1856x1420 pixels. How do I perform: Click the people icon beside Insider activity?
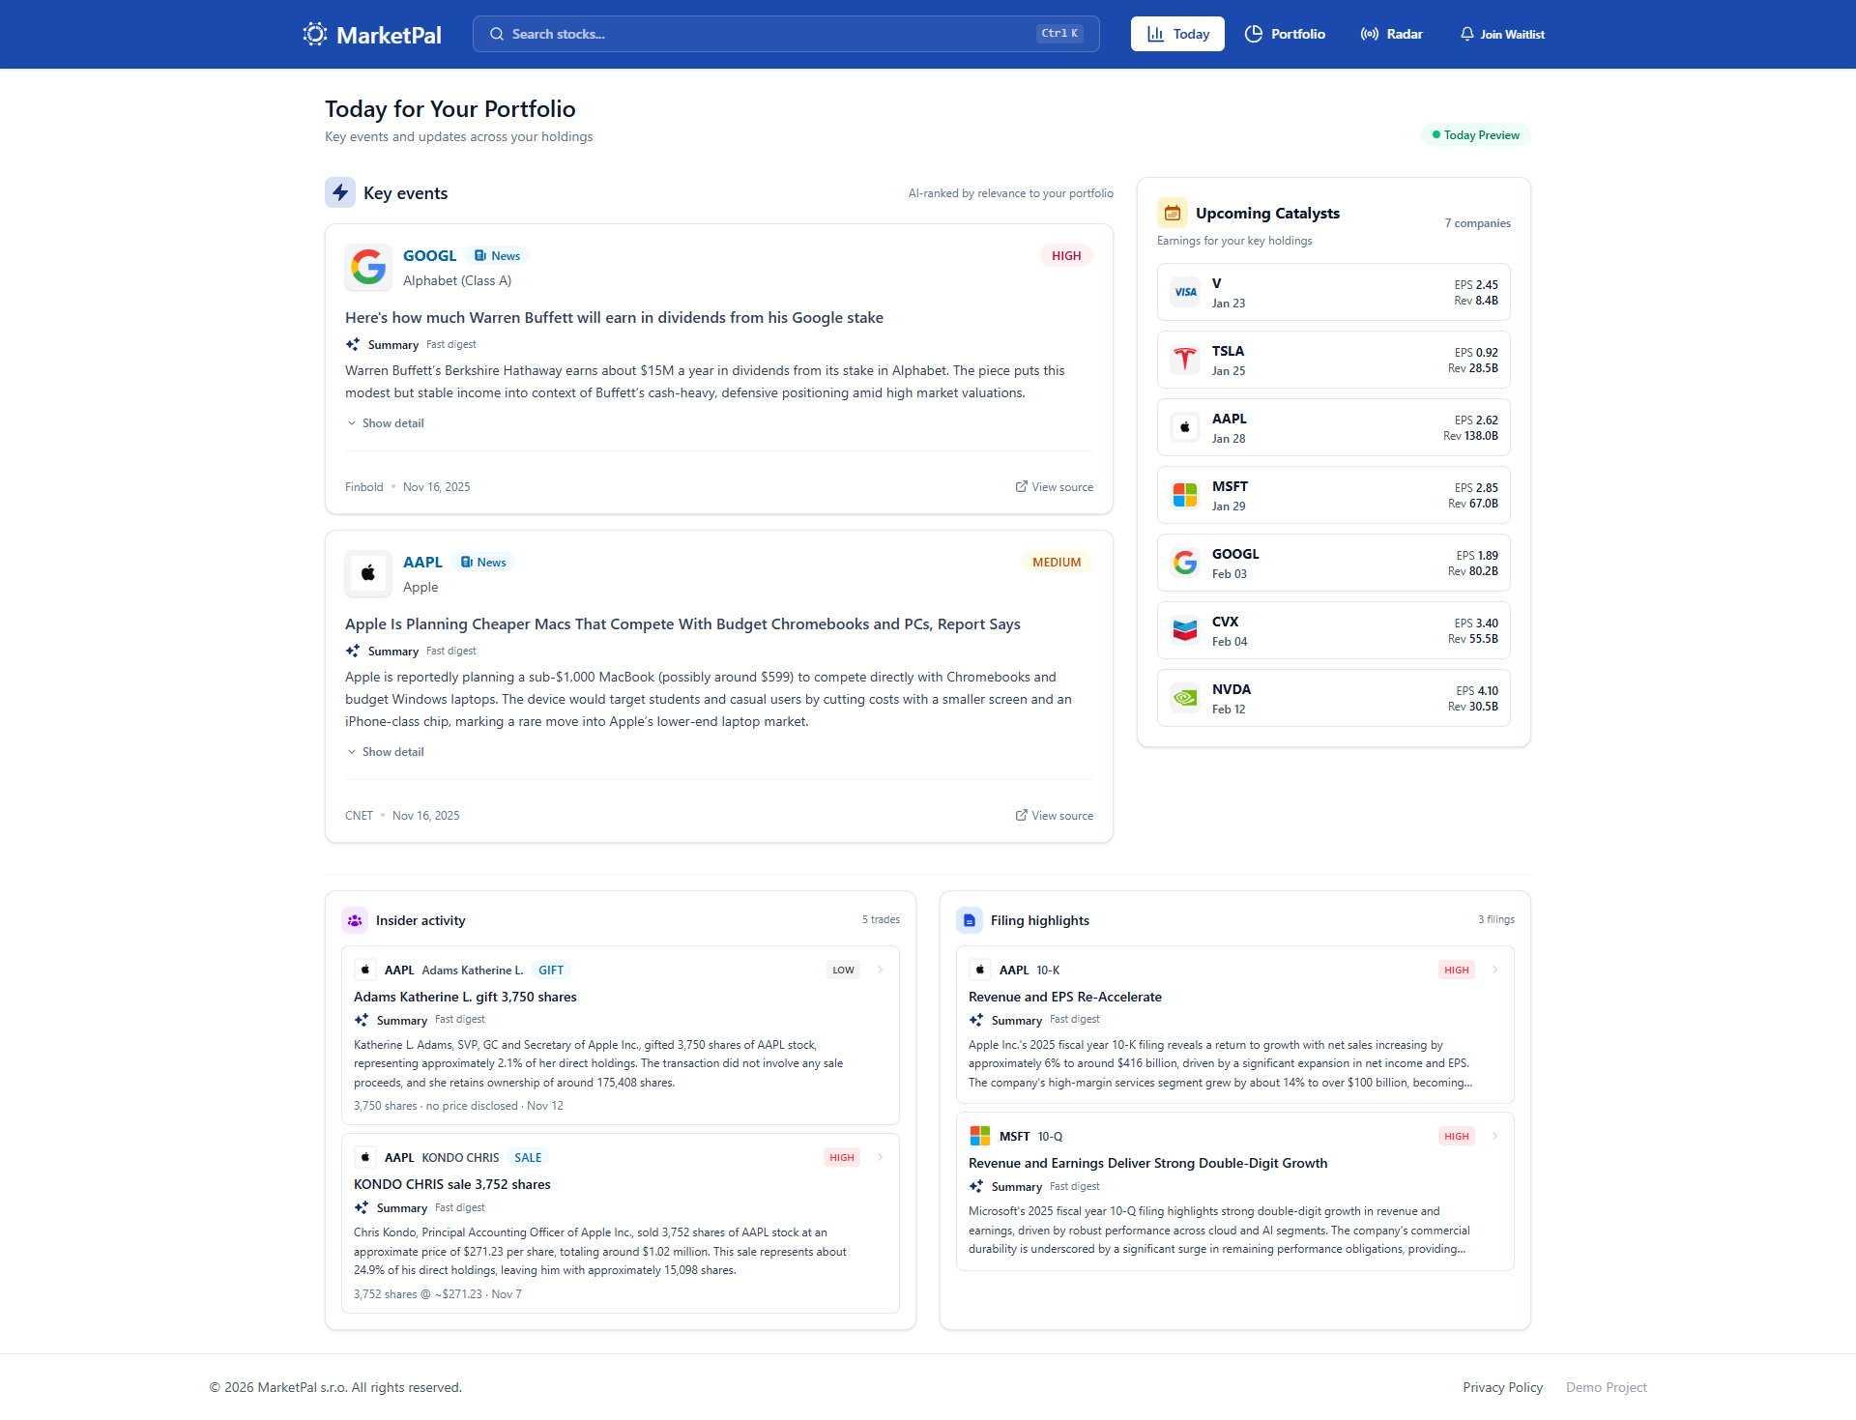(x=355, y=919)
